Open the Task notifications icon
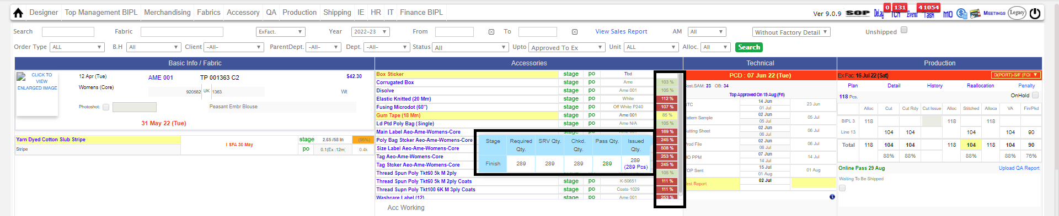This screenshot has width=1059, height=216. coord(929,15)
